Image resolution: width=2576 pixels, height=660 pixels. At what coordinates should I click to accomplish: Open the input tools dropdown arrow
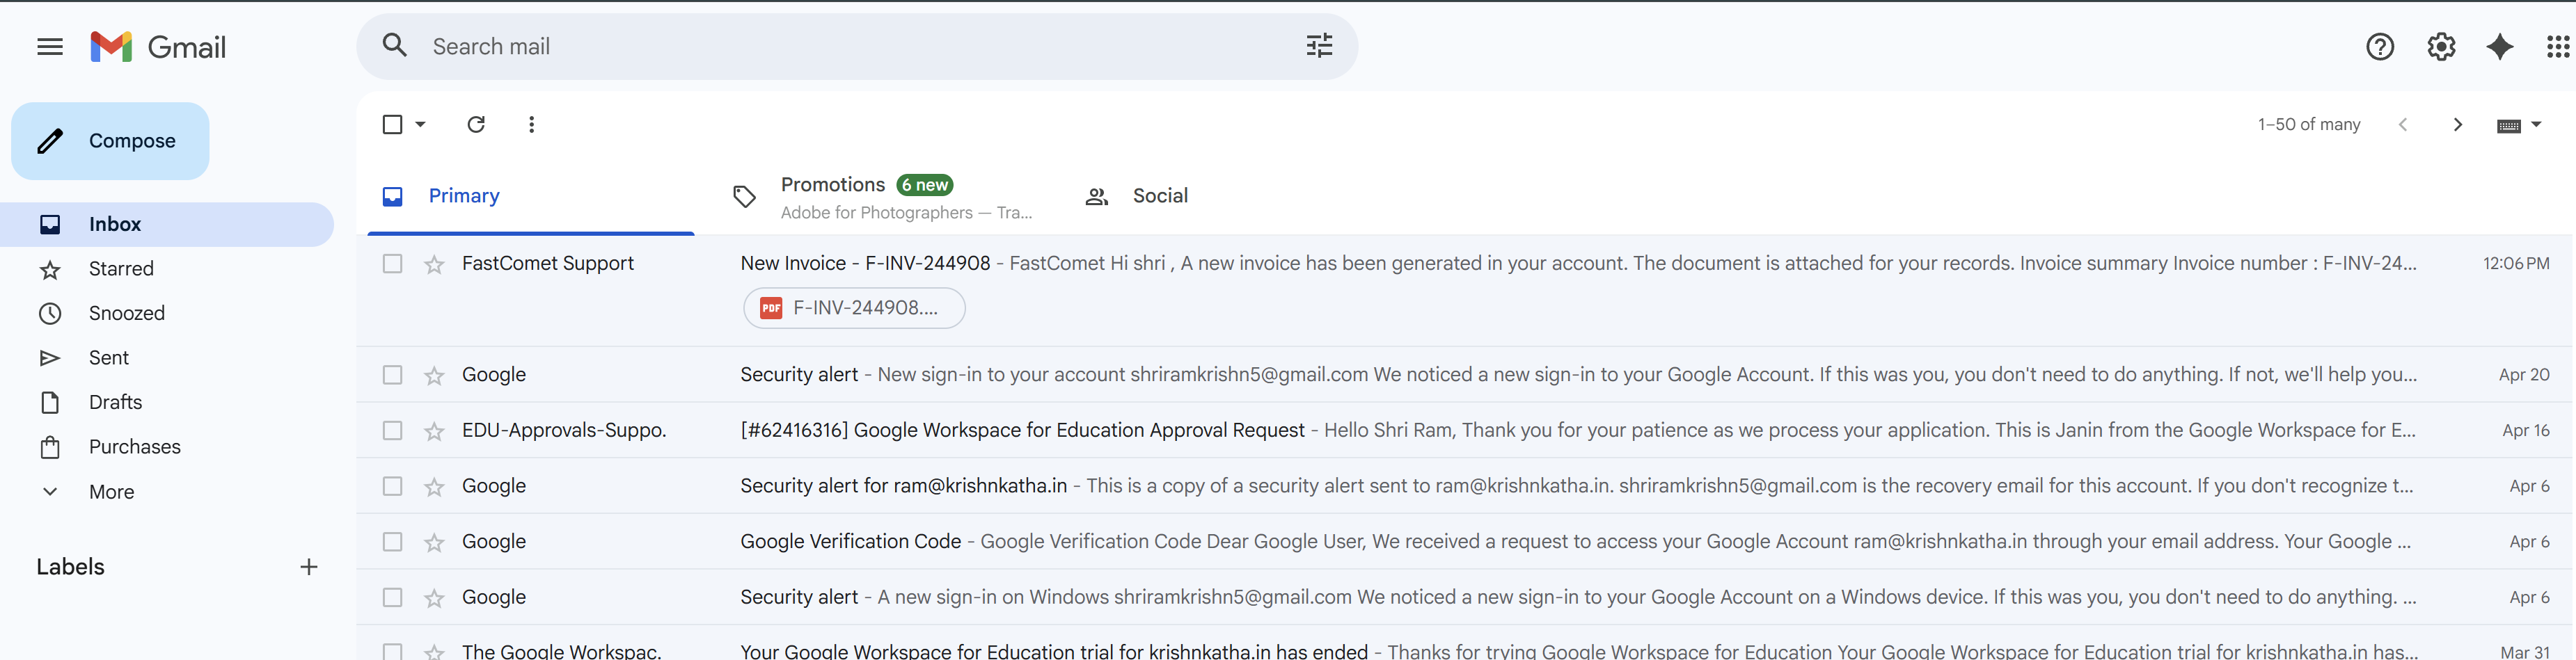[2536, 124]
